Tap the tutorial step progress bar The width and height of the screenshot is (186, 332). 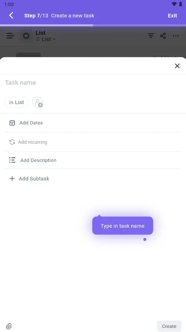[93, 25]
